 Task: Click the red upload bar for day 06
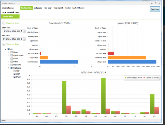pos(69,110)
